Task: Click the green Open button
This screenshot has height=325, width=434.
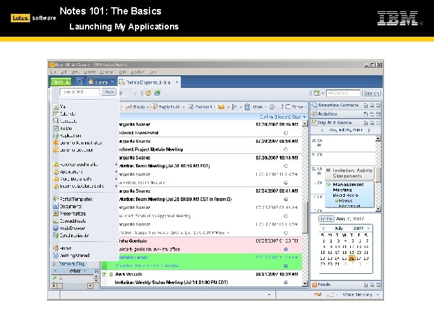Action: point(61,82)
